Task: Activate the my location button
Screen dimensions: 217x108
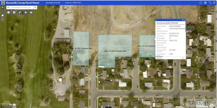Action: click(x=3, y=19)
